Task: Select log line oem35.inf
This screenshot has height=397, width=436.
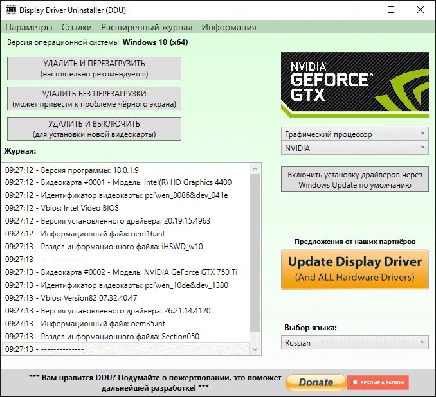Action: [125, 323]
